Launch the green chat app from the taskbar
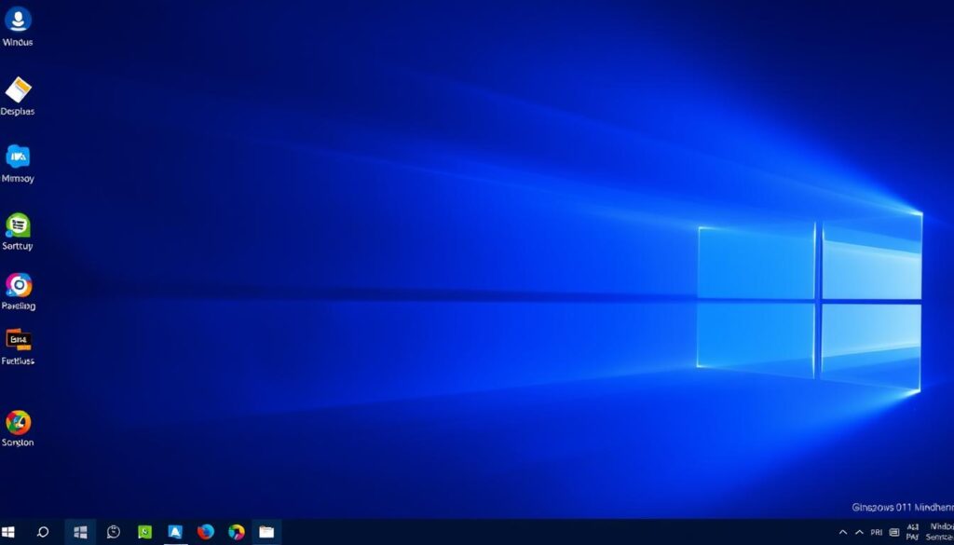 click(144, 532)
